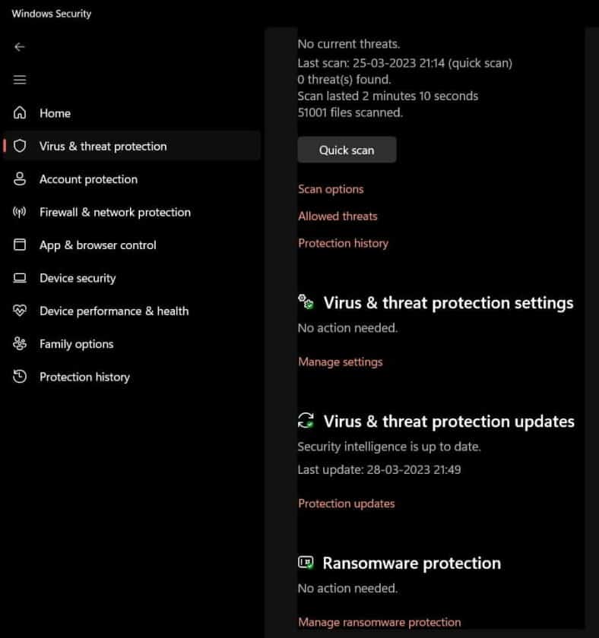Click the Home house icon

[x=20, y=113]
